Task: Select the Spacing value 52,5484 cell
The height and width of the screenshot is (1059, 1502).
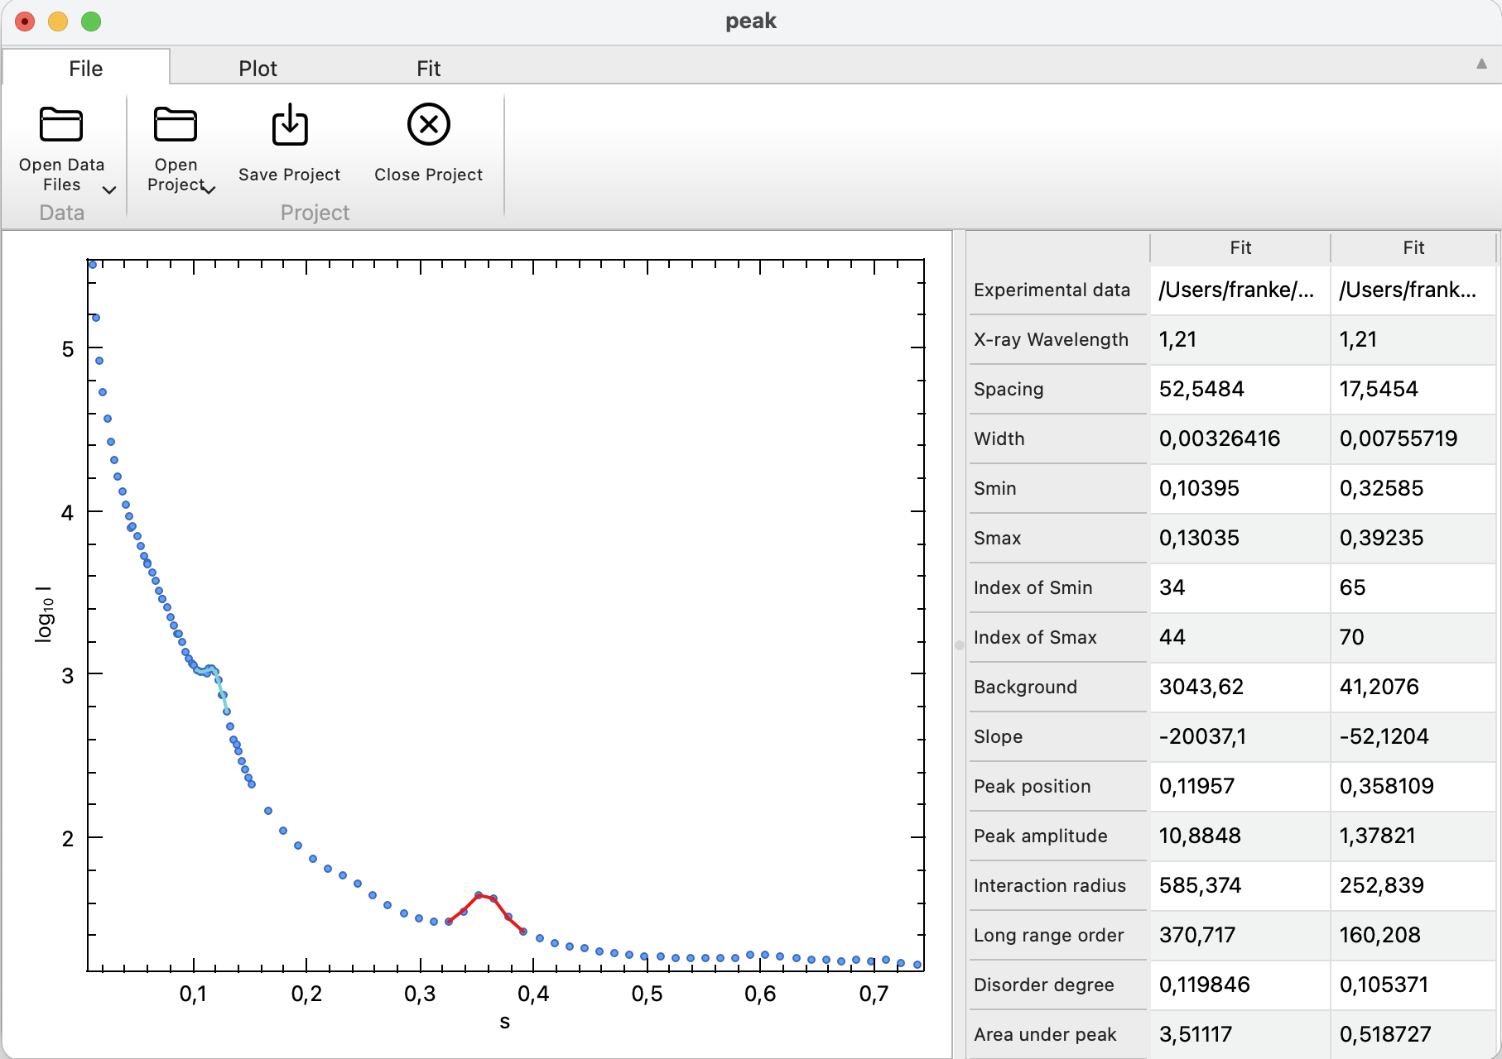Action: coord(1239,389)
